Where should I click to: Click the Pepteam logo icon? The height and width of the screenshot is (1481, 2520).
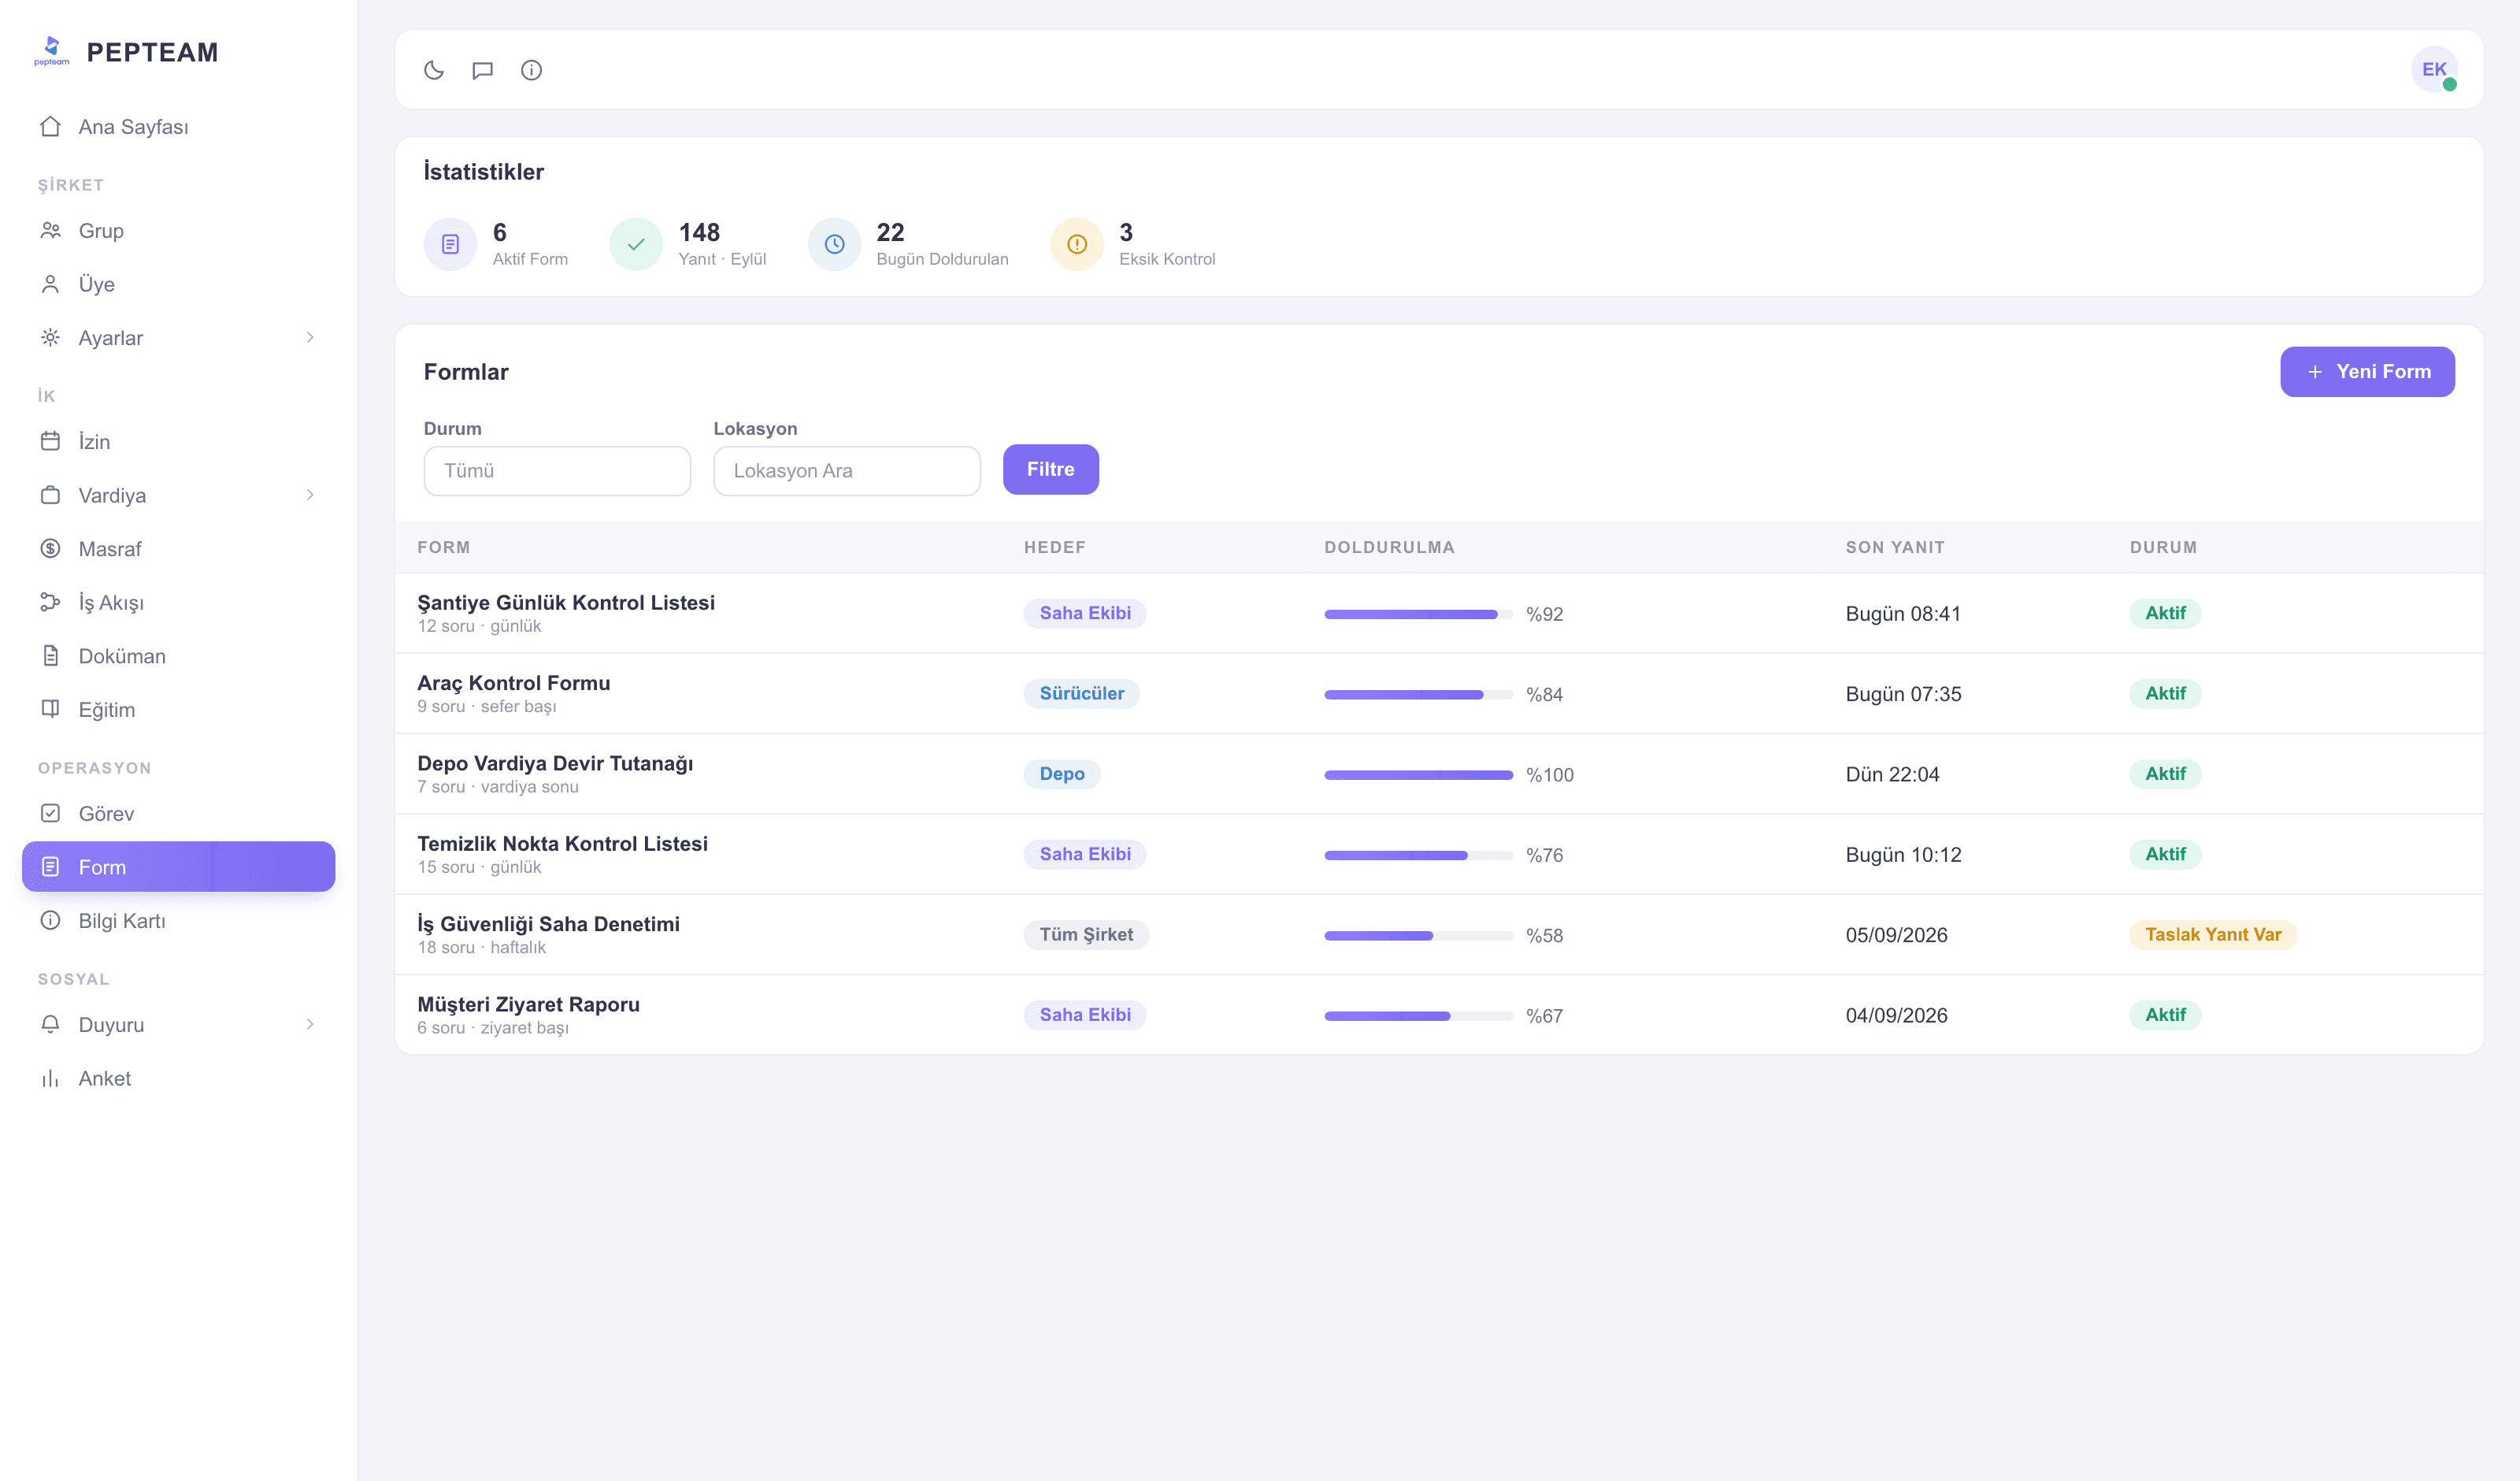point(52,51)
